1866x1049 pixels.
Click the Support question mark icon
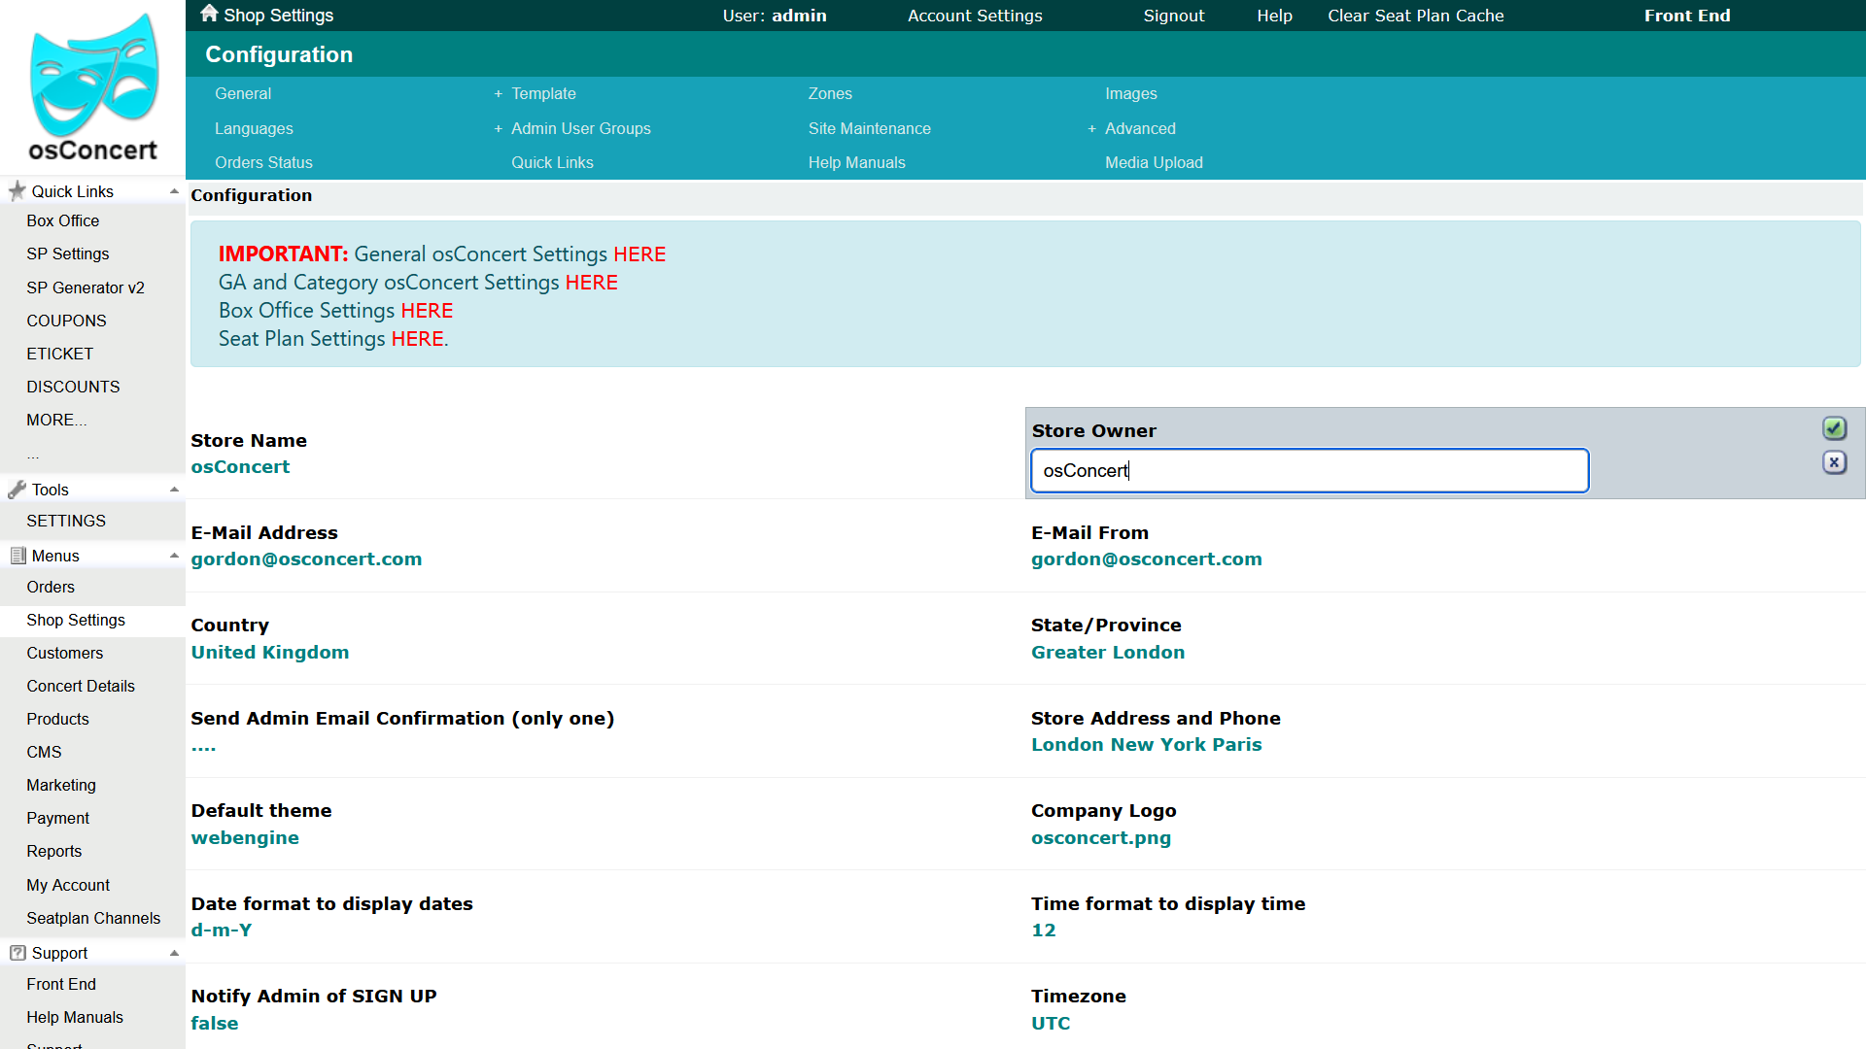coord(17,953)
